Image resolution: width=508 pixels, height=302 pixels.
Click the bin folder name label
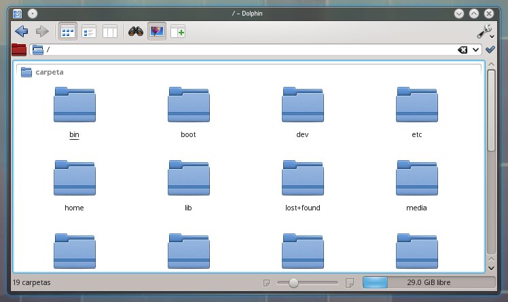(74, 134)
